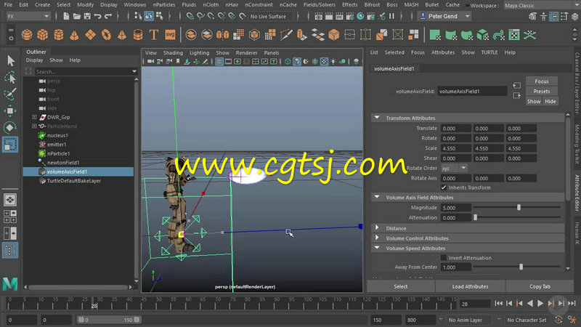This screenshot has height=327, width=581.
Task: Open the Fields/Solvers menu
Action: pyautogui.click(x=320, y=5)
